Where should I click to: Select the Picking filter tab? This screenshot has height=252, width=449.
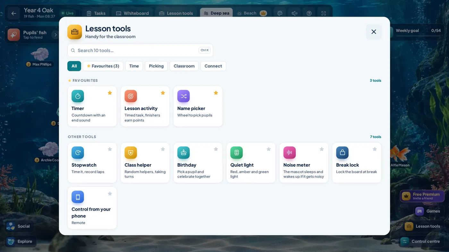click(156, 66)
